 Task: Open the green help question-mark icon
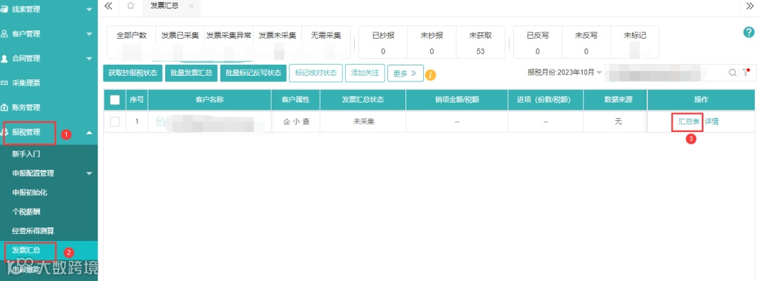pos(749,32)
